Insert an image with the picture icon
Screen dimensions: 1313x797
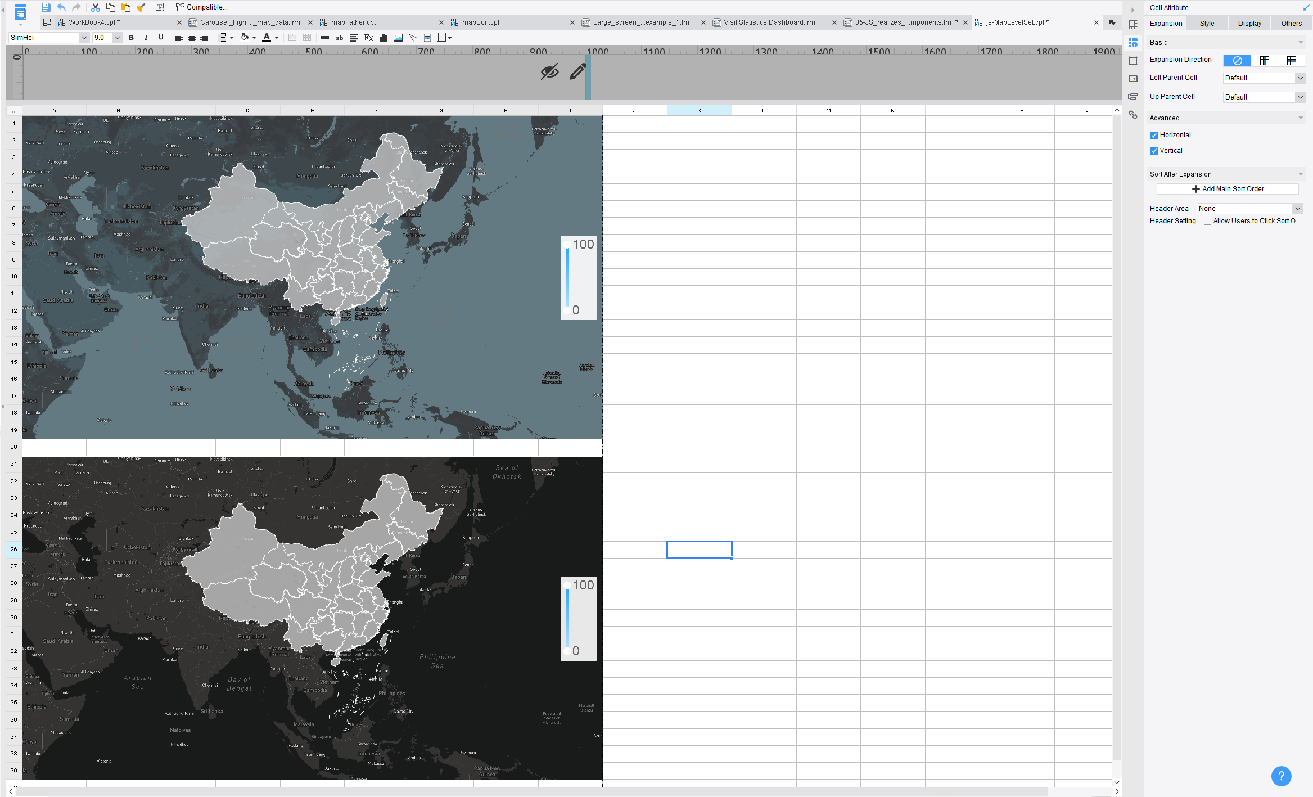tap(398, 38)
